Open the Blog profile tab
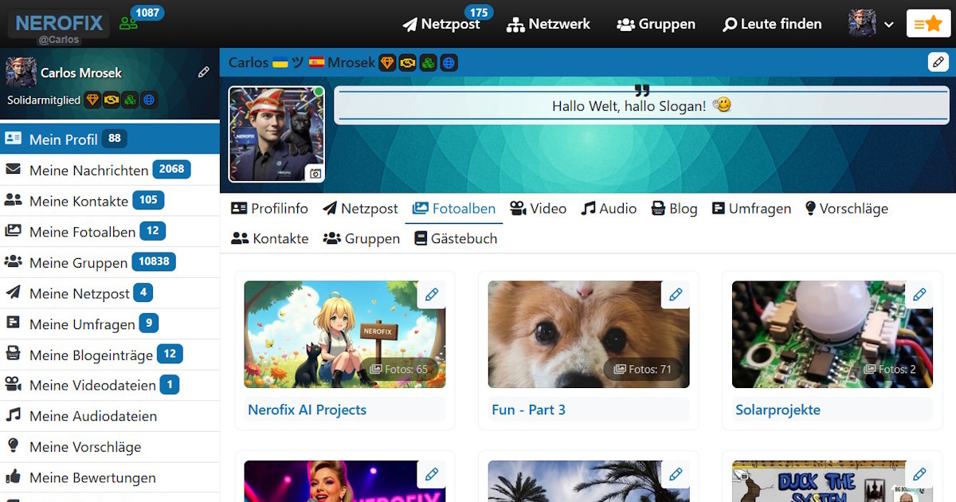The width and height of the screenshot is (956, 502). 674,209
